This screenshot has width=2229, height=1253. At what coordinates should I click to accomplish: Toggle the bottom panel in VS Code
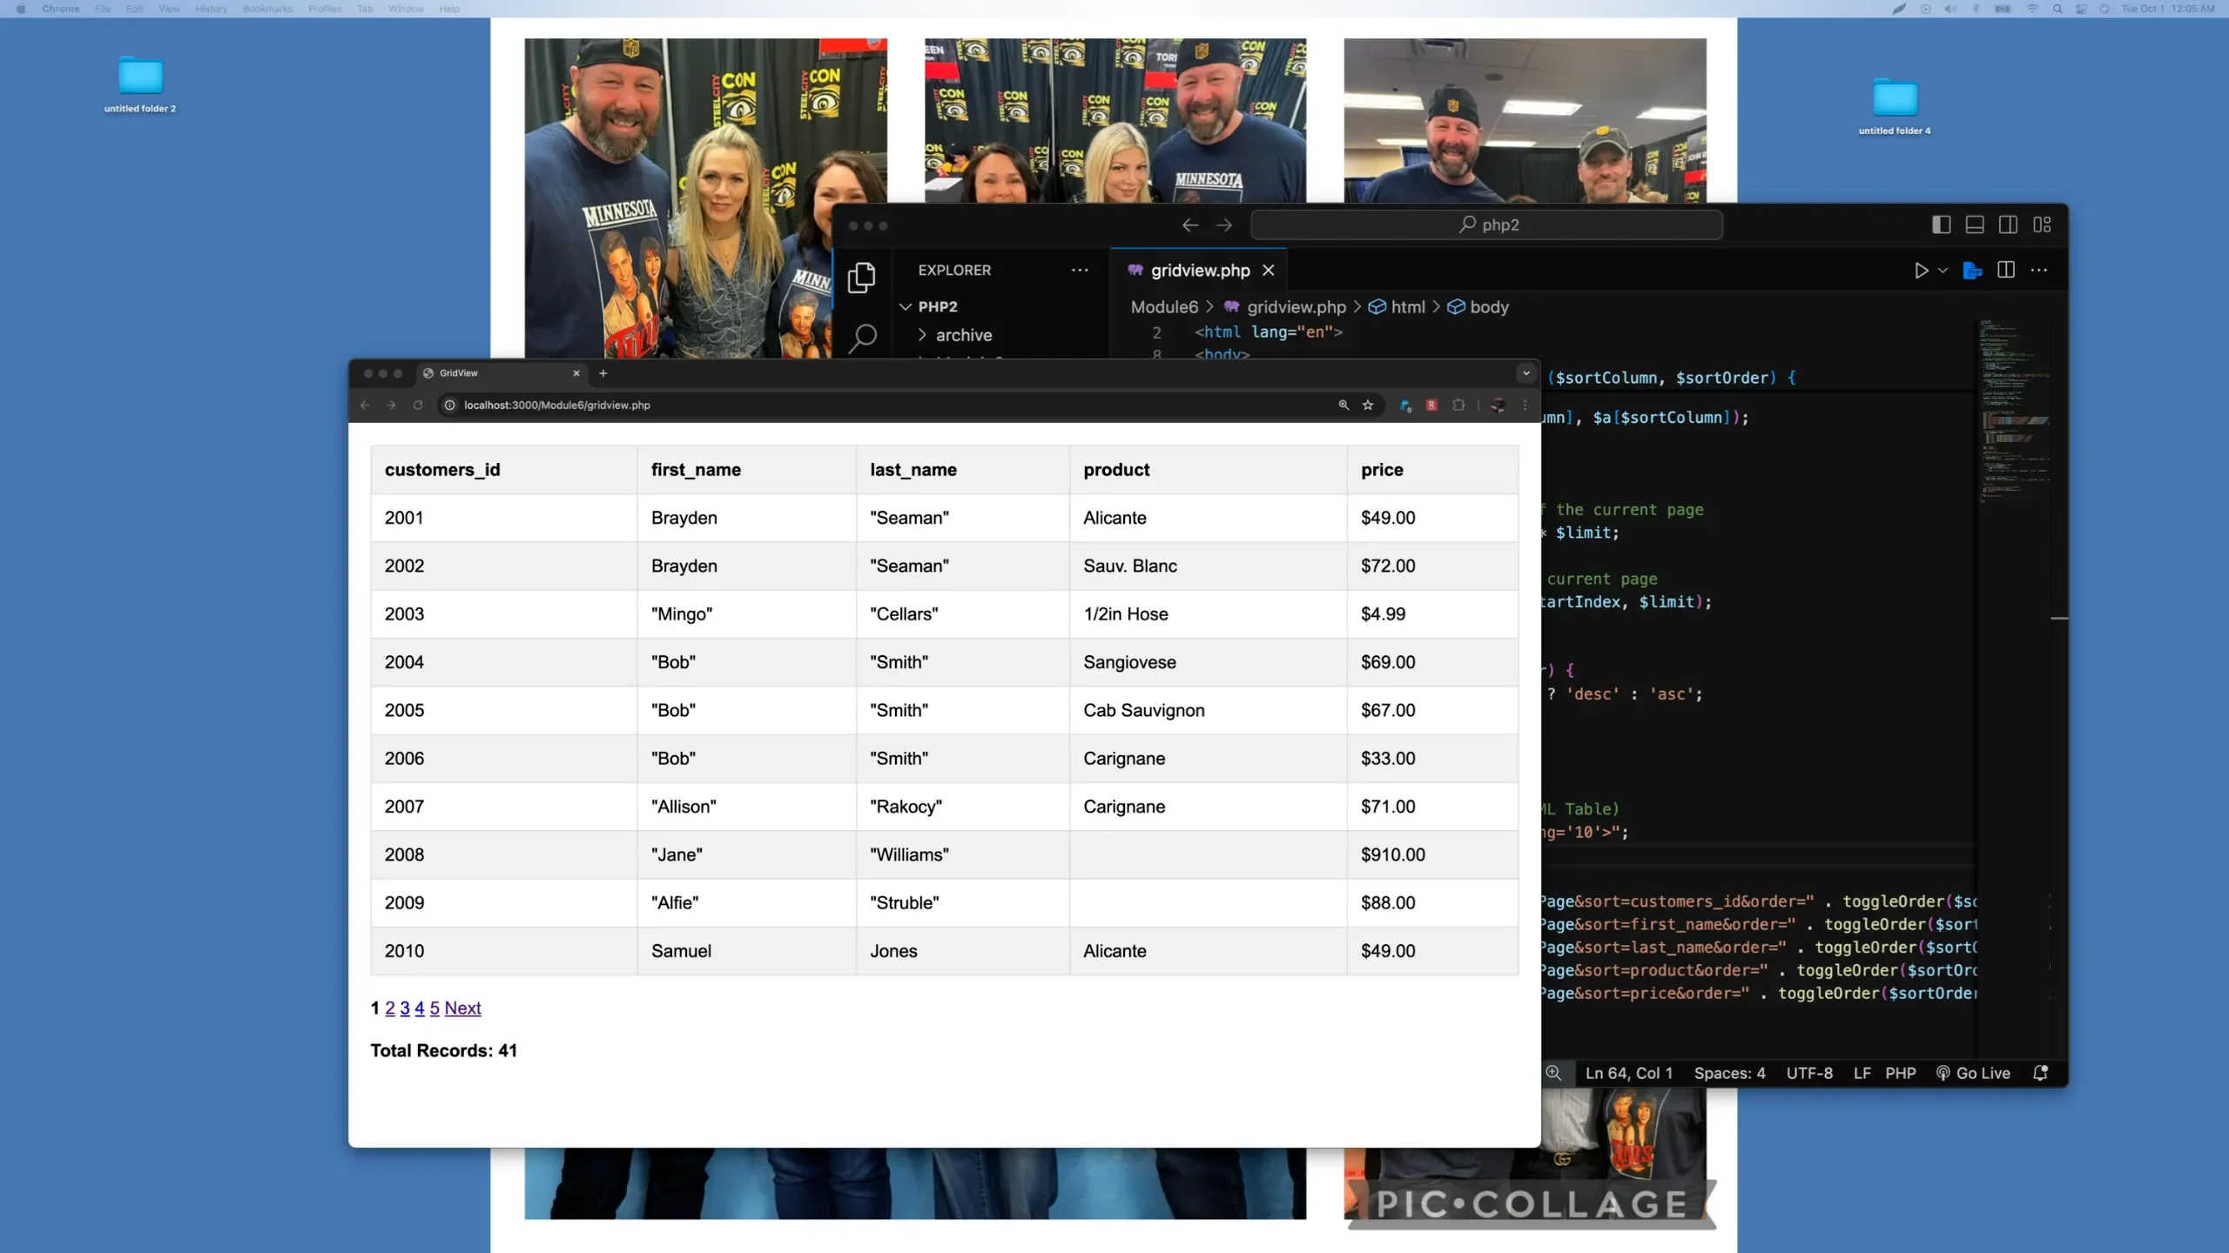pos(1974,224)
